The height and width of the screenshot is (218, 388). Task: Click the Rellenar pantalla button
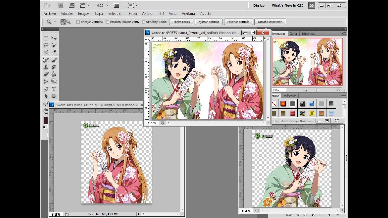pos(238,22)
